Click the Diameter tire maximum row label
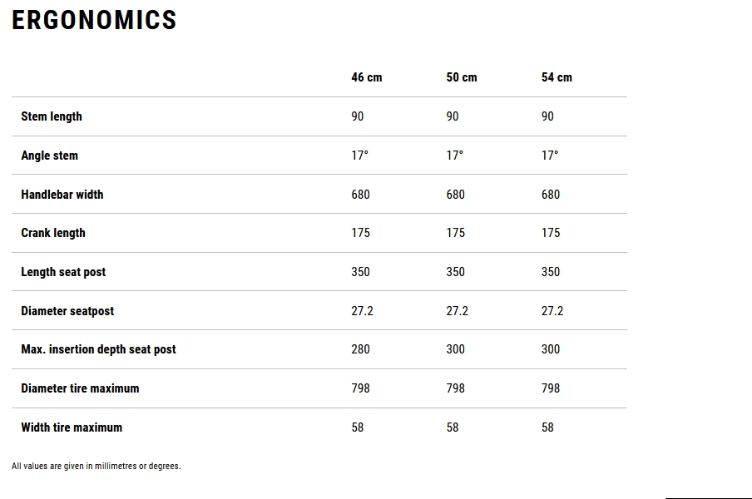Viewport: 752px width, 499px height. coord(80,388)
